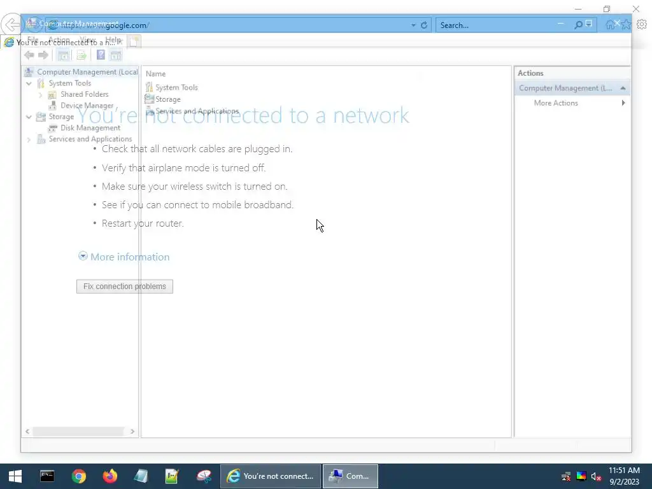Screen dimensions: 652x489
Task: Click Internet Explorer's round Back button
Action: [11, 25]
